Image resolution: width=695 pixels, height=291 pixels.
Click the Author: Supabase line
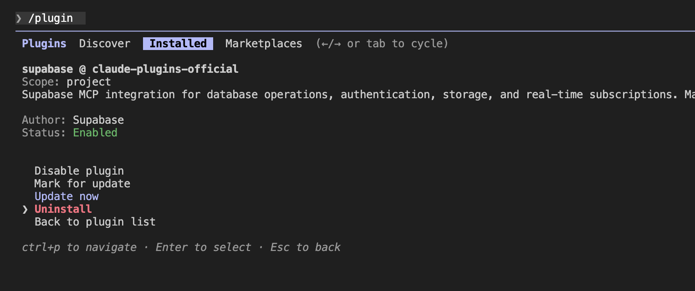pos(73,120)
